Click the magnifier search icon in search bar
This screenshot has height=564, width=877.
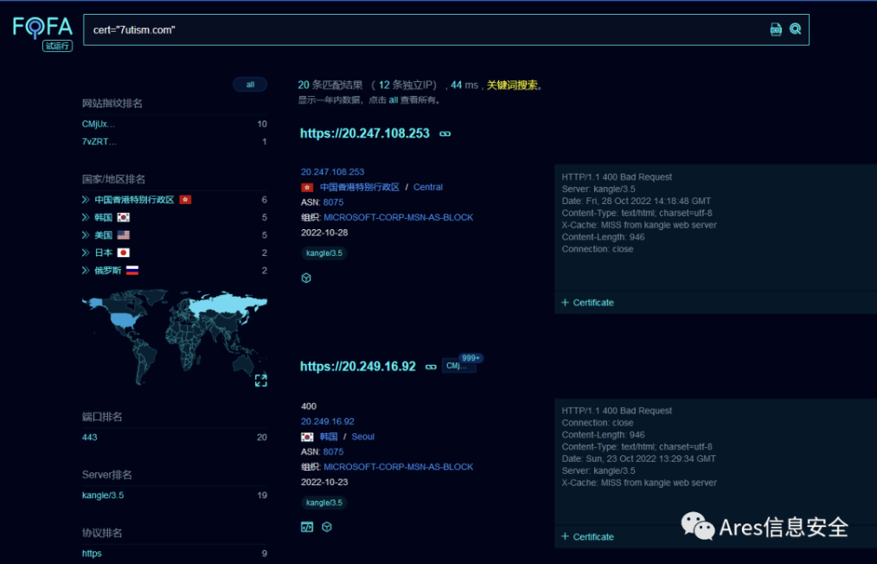pyautogui.click(x=795, y=29)
